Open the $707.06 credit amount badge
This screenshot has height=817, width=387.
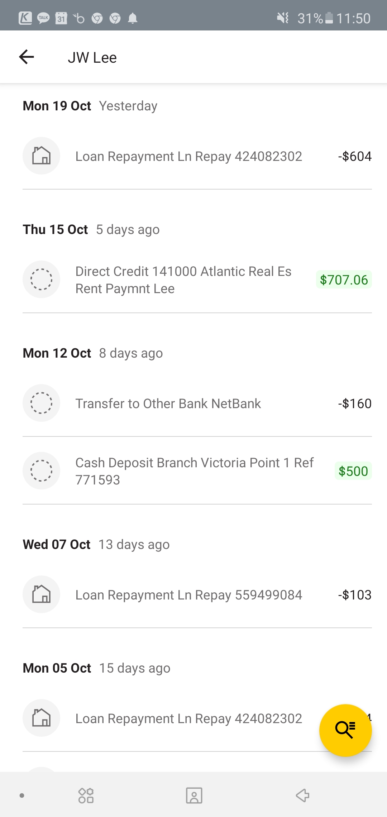click(x=344, y=280)
